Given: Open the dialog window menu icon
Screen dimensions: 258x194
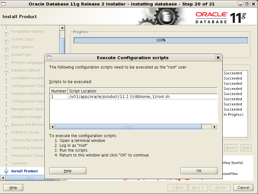Looking at the screenshot, I should coord(49,58).
